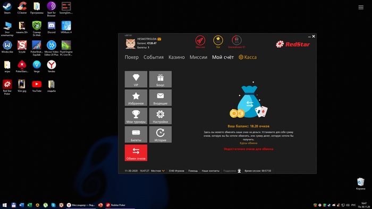Click the volume speaker tray icon
This screenshot has width=372, height=209.
(348, 205)
